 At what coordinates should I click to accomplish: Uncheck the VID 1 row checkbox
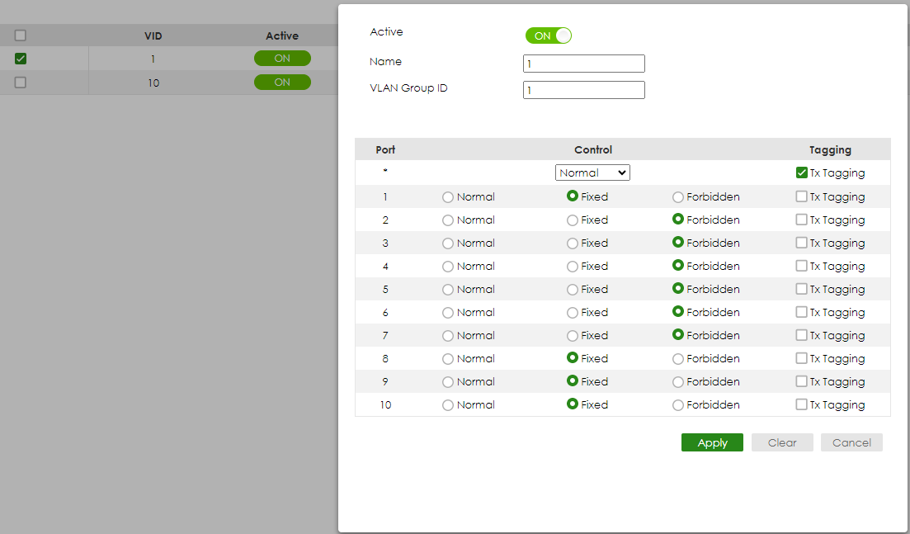[x=20, y=59]
